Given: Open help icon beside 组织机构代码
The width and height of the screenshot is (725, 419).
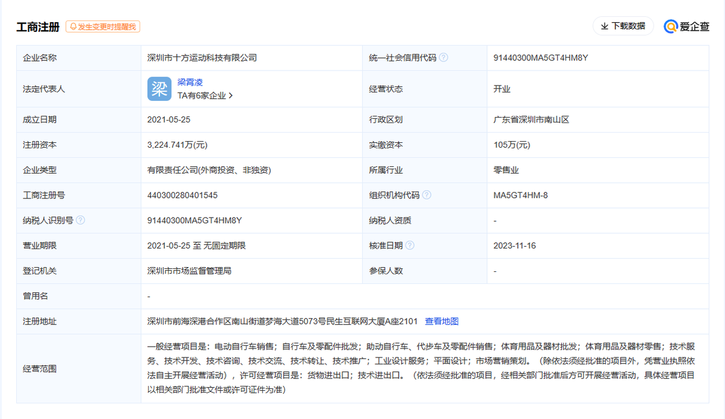Looking at the screenshot, I should click(427, 195).
